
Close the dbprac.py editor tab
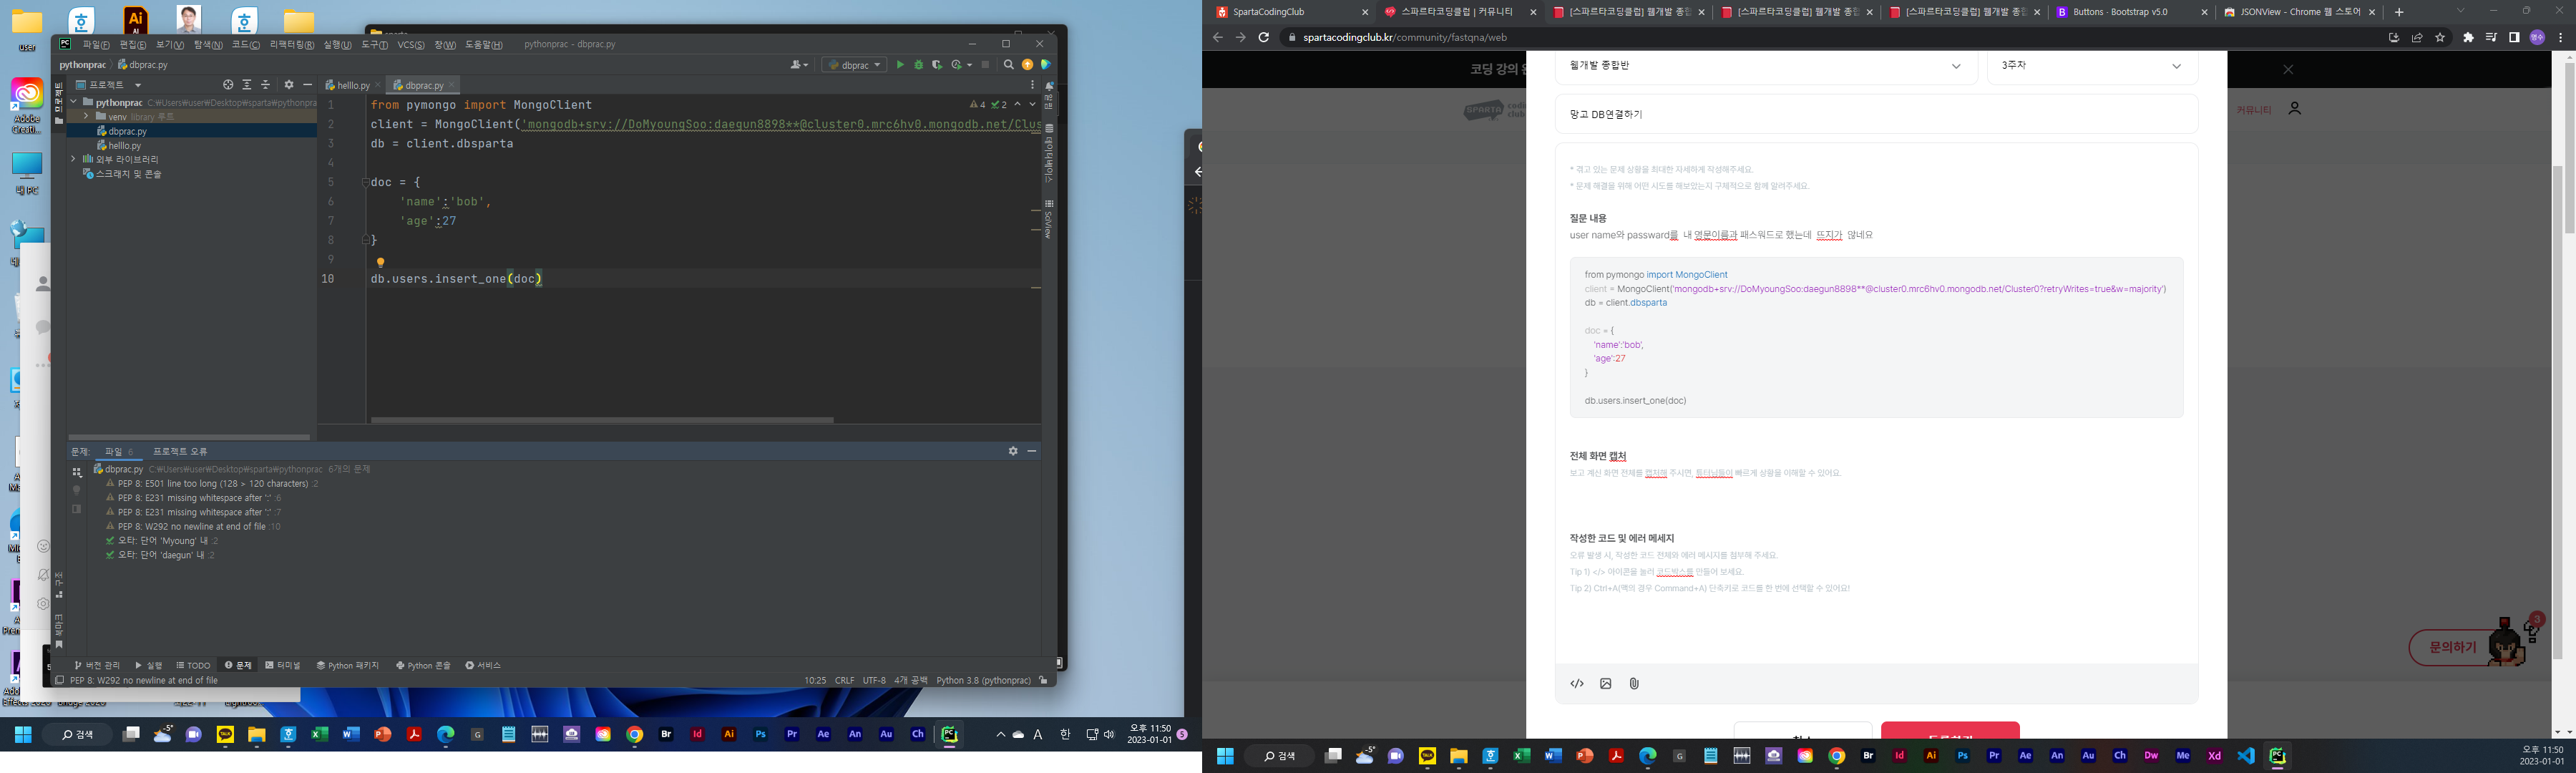[x=452, y=85]
